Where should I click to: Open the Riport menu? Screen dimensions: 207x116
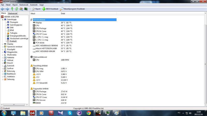point(15,5)
